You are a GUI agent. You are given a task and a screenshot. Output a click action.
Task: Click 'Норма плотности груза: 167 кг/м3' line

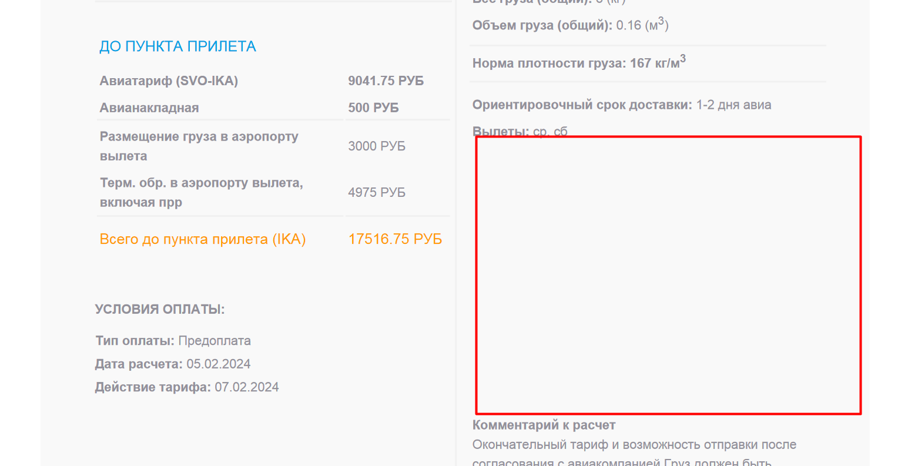[x=579, y=62]
